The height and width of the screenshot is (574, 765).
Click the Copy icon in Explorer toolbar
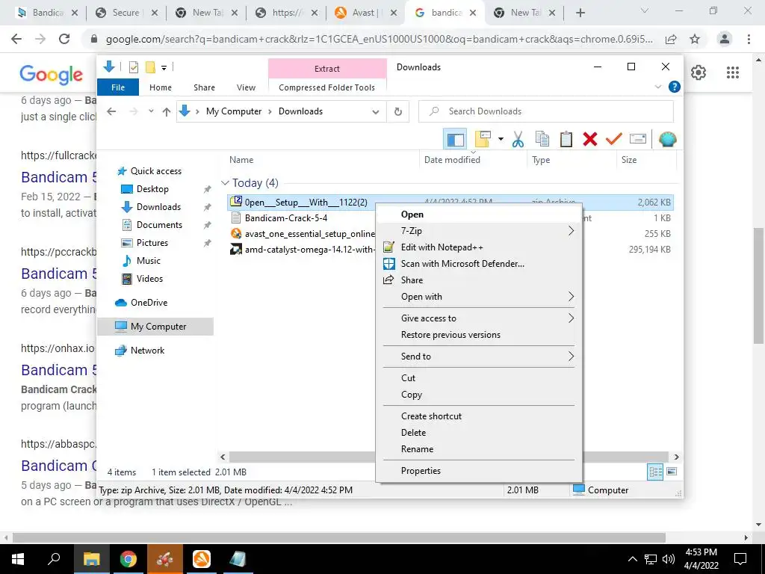pyautogui.click(x=542, y=139)
